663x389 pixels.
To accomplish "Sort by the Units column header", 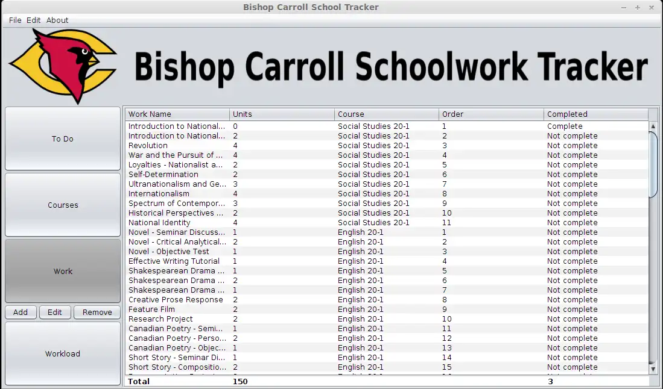I will click(282, 114).
